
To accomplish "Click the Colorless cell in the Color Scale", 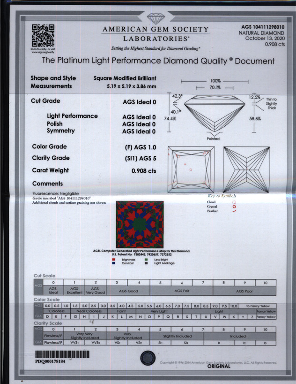I will 57,311.
